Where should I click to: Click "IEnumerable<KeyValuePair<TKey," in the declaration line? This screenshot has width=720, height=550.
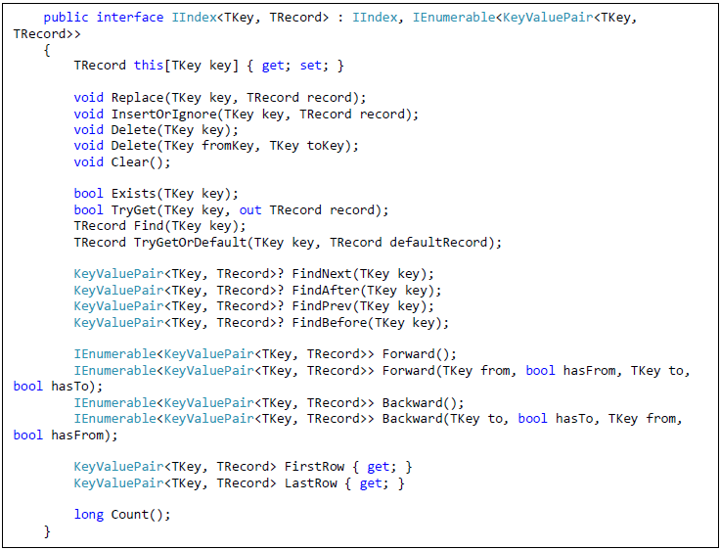tap(525, 18)
